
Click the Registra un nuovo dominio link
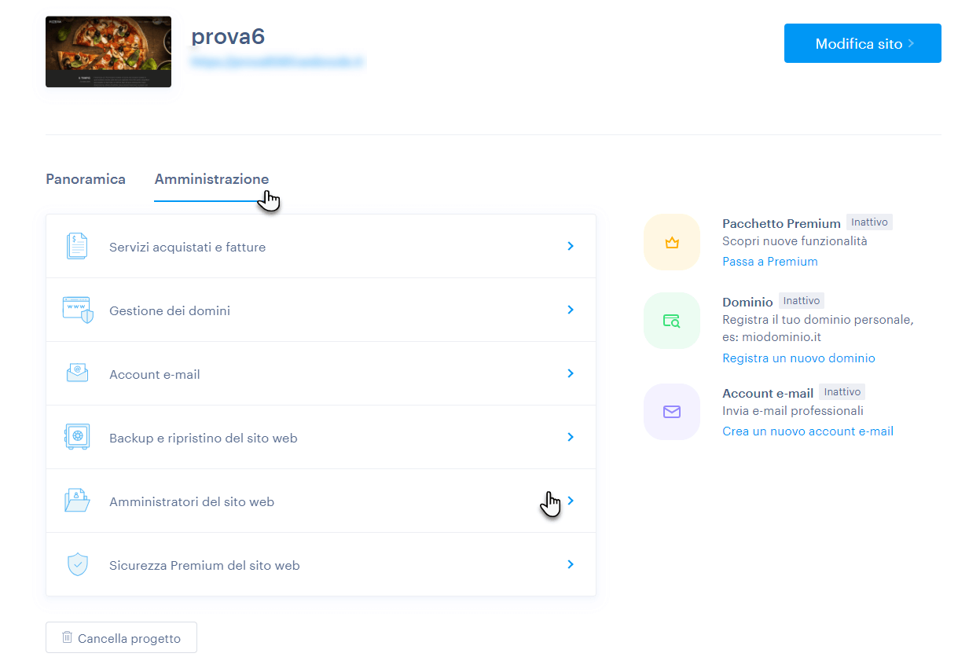tap(798, 358)
